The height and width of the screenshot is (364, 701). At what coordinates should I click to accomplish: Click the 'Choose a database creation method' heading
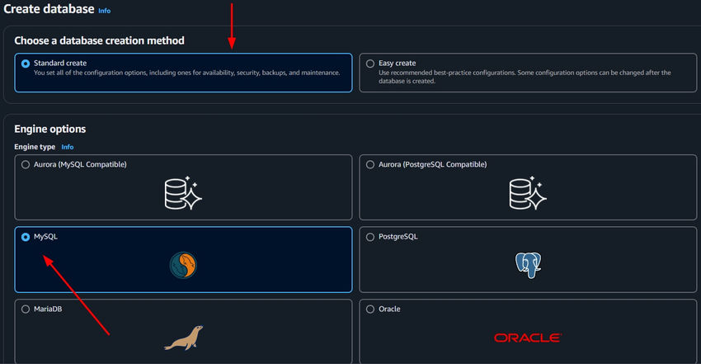(x=99, y=40)
